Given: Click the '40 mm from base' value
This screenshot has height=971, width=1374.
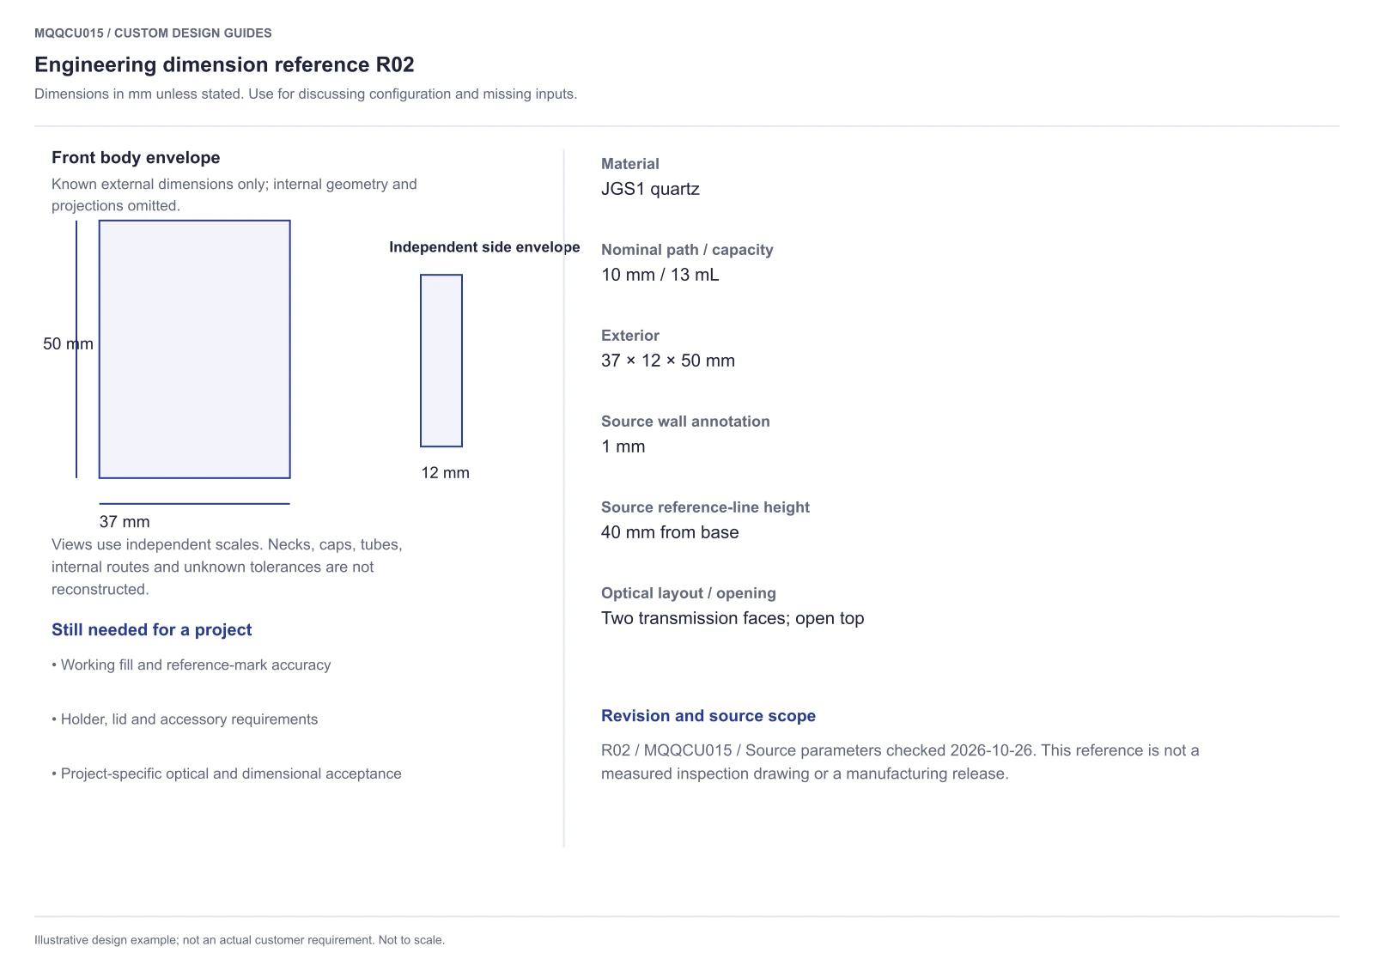Looking at the screenshot, I should tap(670, 532).
